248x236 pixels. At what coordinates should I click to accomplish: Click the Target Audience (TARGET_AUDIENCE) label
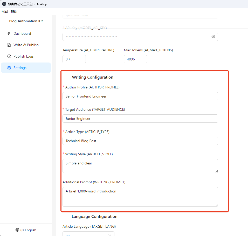(95, 109)
